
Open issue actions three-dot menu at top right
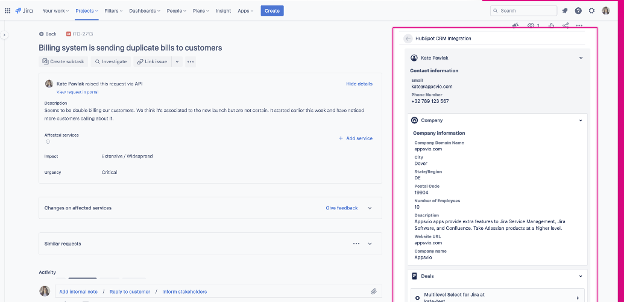tap(579, 25)
